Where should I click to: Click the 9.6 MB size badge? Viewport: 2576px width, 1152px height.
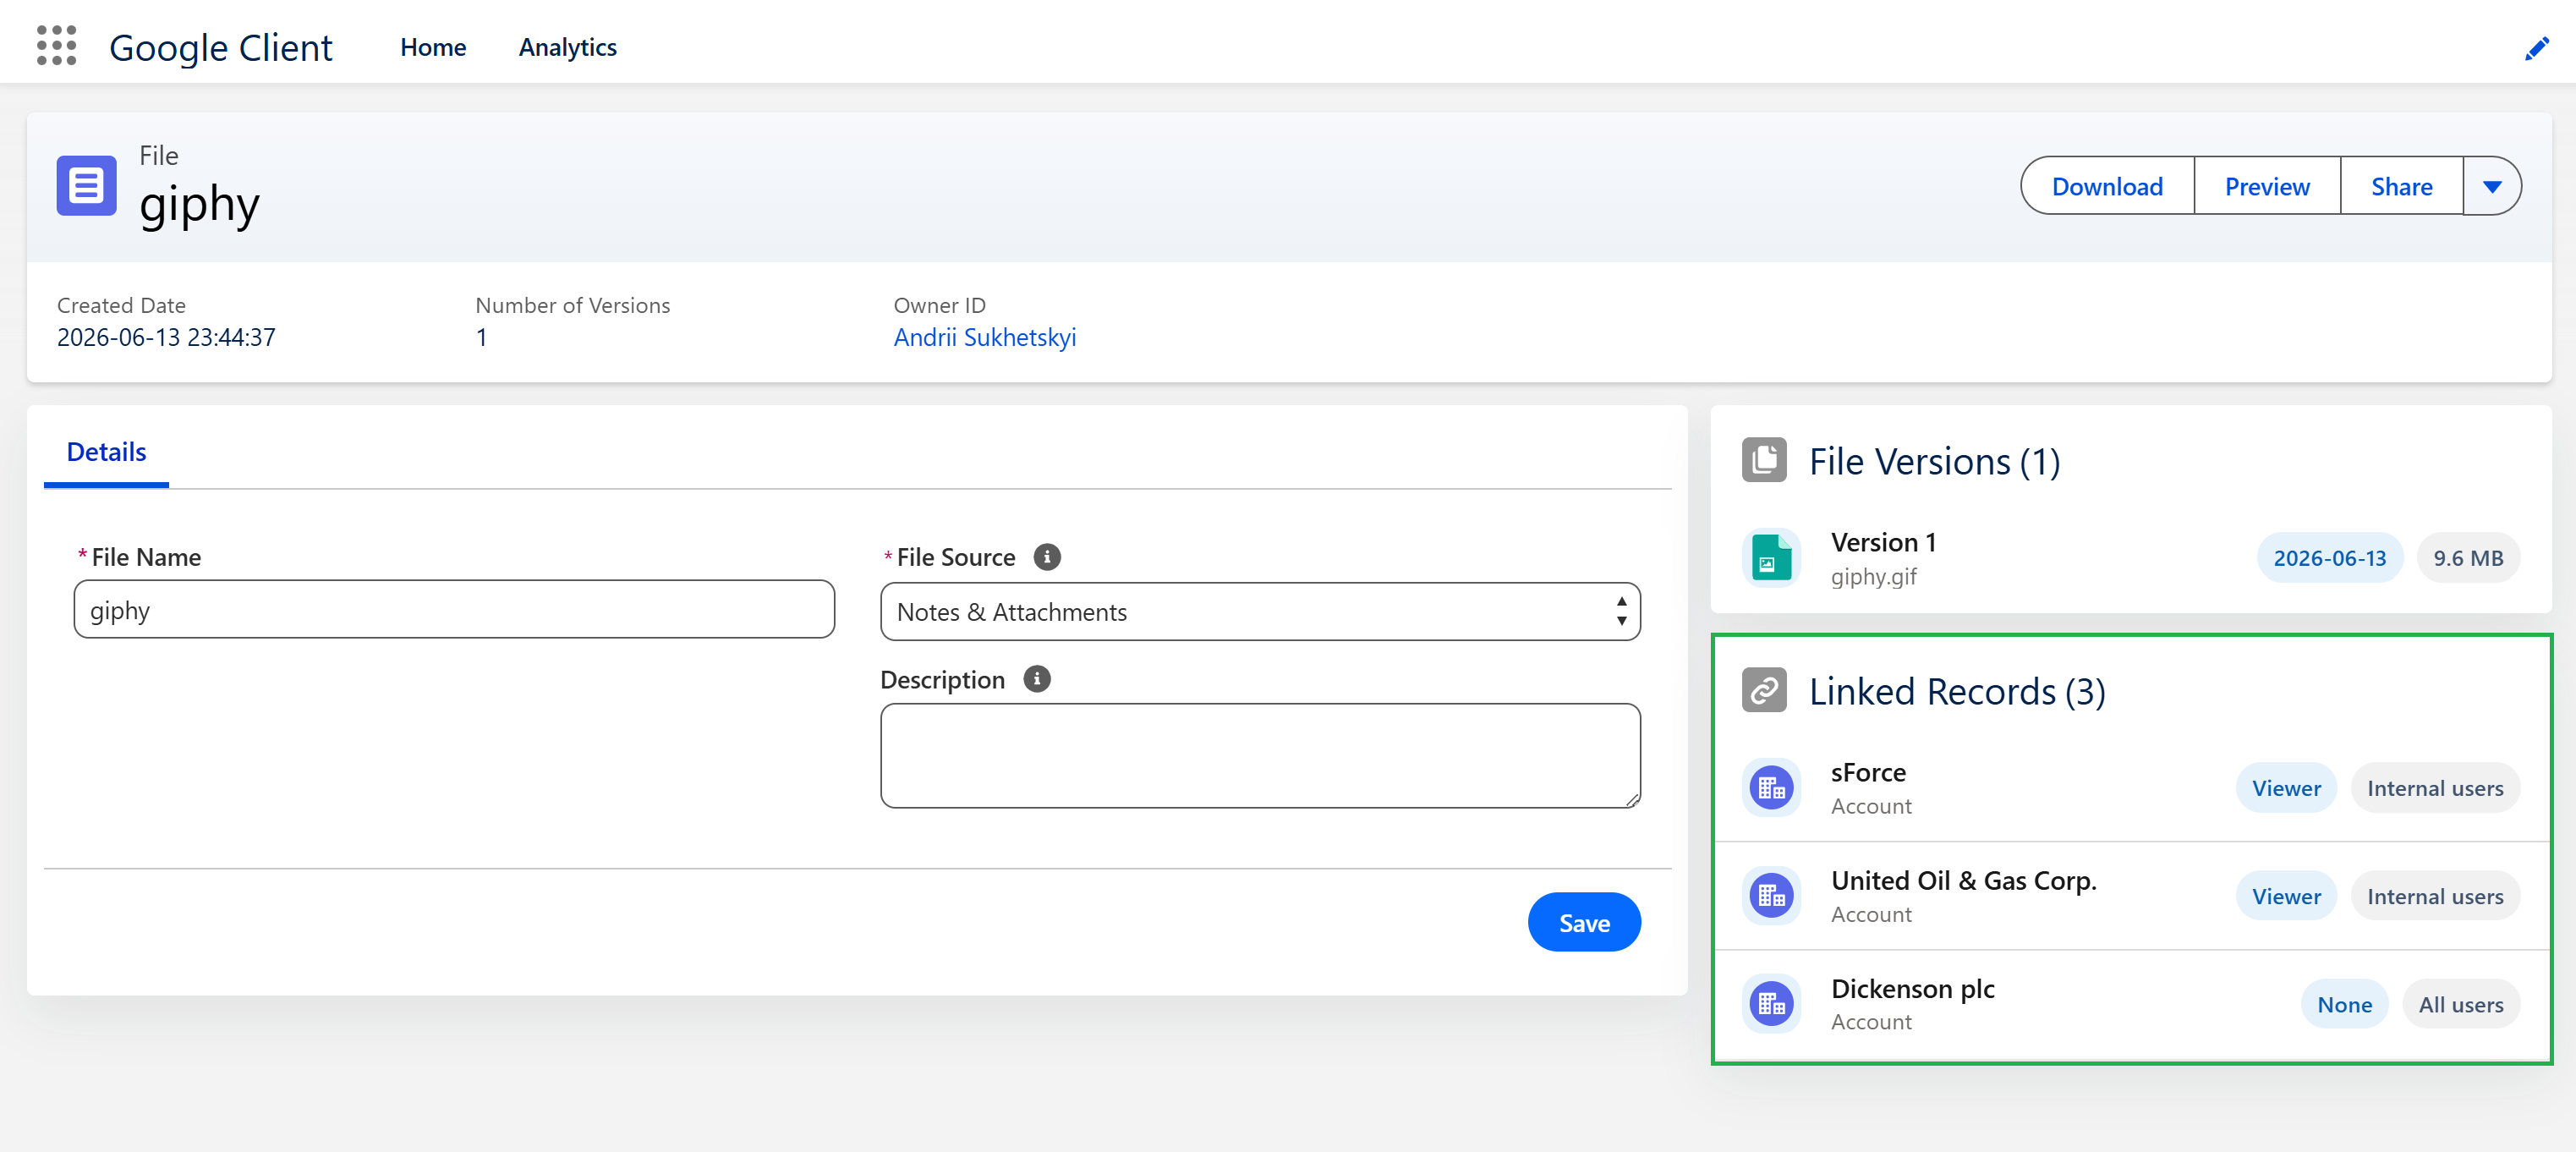(x=2467, y=558)
